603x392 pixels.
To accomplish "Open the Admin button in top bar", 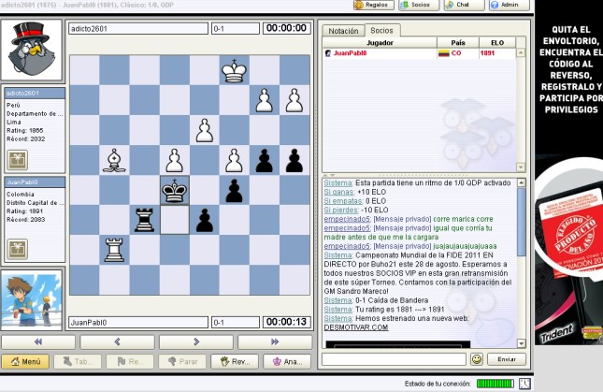I will coord(504,5).
